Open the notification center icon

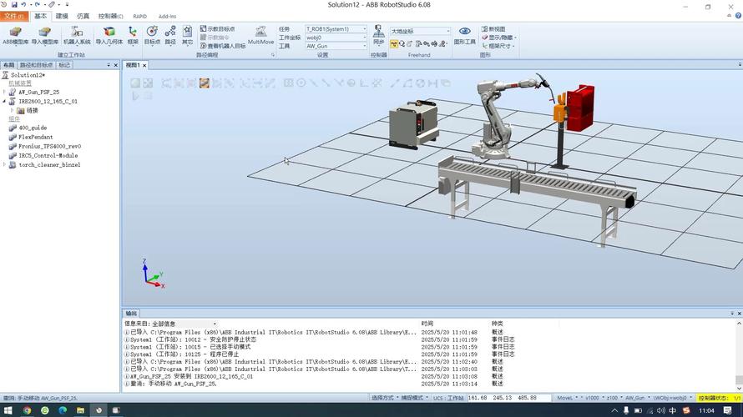[x=728, y=410]
